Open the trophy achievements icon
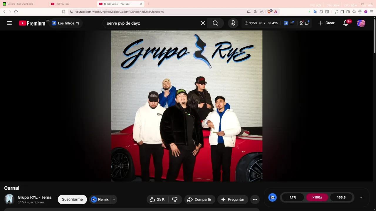The image size is (376, 211). (x=301, y=23)
